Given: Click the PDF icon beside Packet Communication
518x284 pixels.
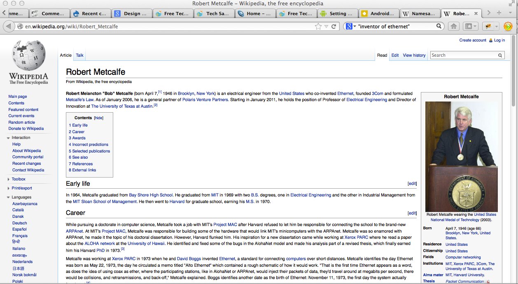Looking at the screenshot, I should point(488,282).
